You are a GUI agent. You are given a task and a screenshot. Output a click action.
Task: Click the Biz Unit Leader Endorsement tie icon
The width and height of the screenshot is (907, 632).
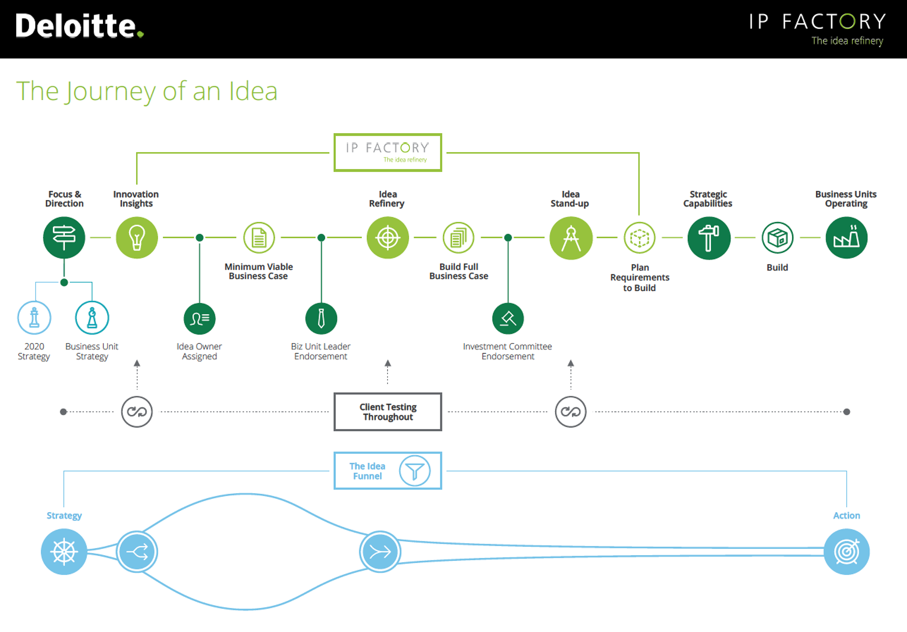[321, 319]
